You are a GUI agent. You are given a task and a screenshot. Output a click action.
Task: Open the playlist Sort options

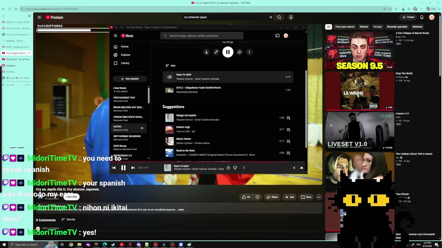tap(171, 66)
